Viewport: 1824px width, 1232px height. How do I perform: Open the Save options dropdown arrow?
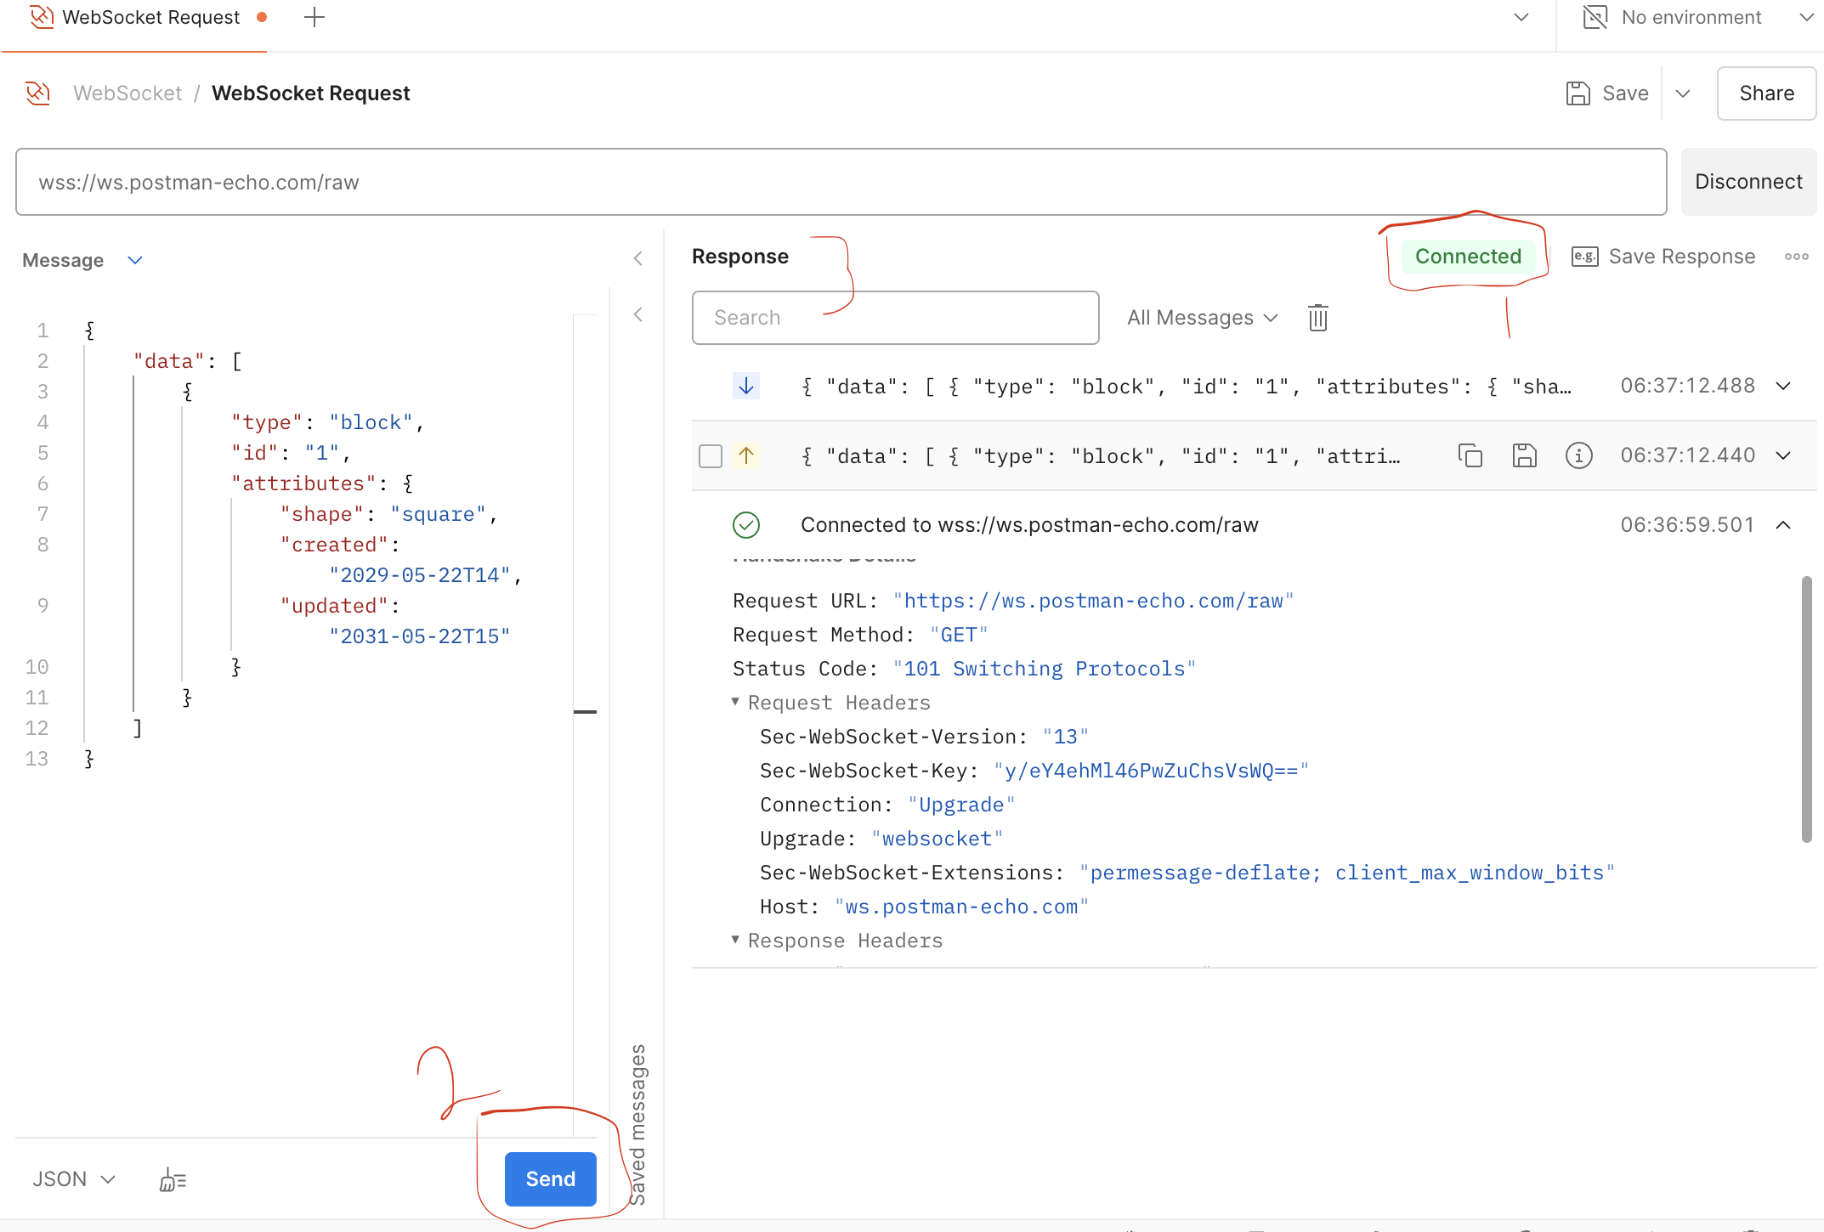click(x=1683, y=93)
